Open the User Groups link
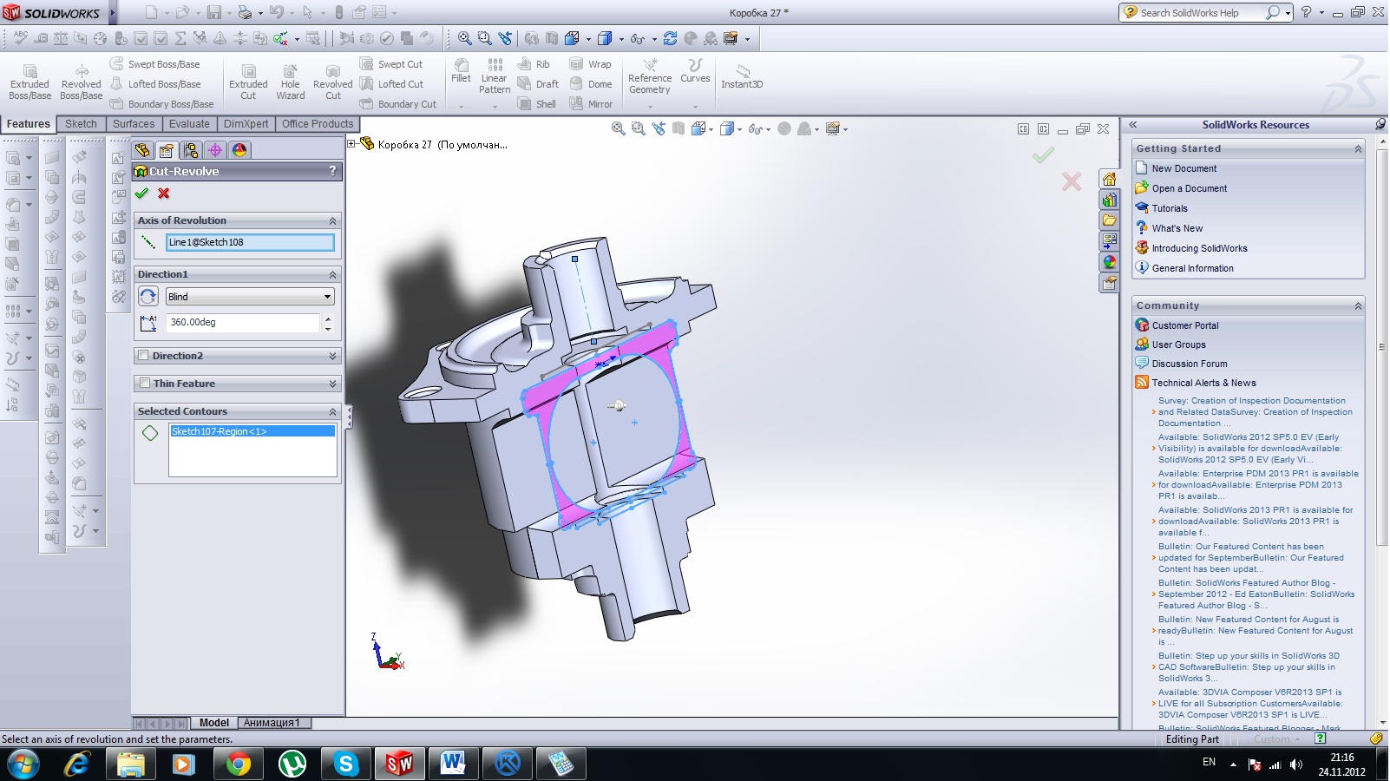Viewport: 1390px width, 781px height. [1178, 345]
